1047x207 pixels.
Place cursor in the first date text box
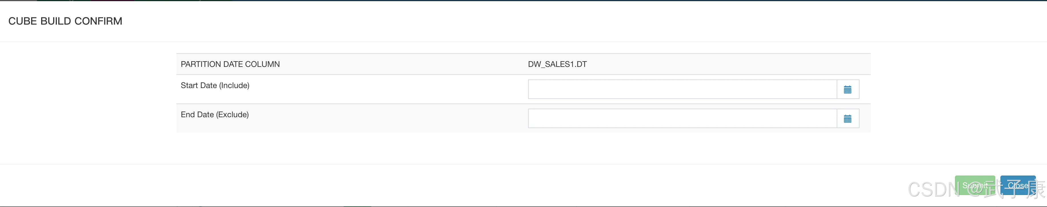point(682,89)
